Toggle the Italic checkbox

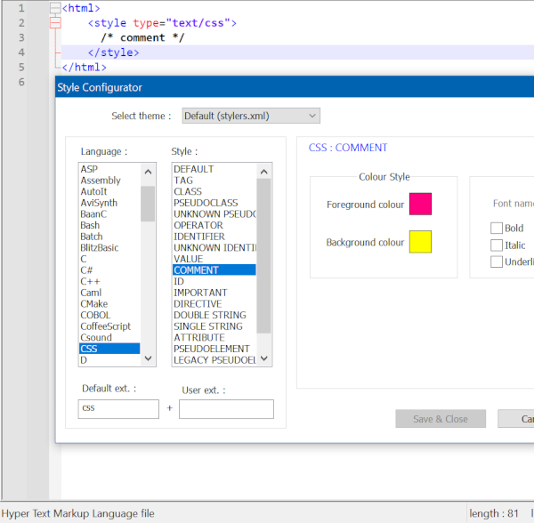click(x=497, y=245)
